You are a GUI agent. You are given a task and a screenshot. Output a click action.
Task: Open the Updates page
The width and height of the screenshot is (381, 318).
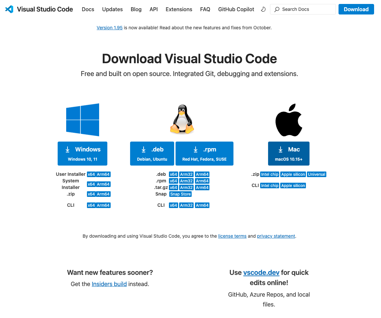click(x=112, y=9)
